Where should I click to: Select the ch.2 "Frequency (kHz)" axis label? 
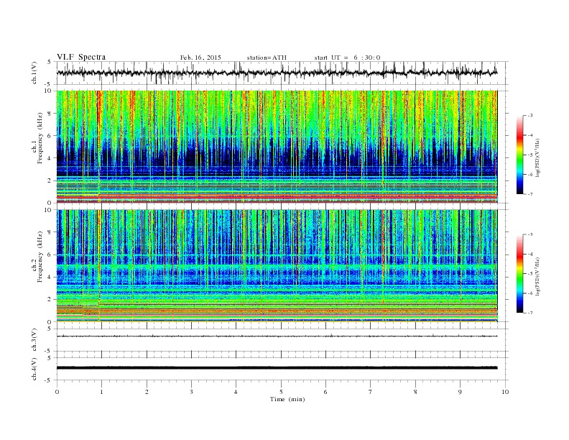40,256
